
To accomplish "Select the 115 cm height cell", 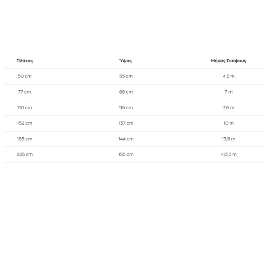I will tap(126, 108).
